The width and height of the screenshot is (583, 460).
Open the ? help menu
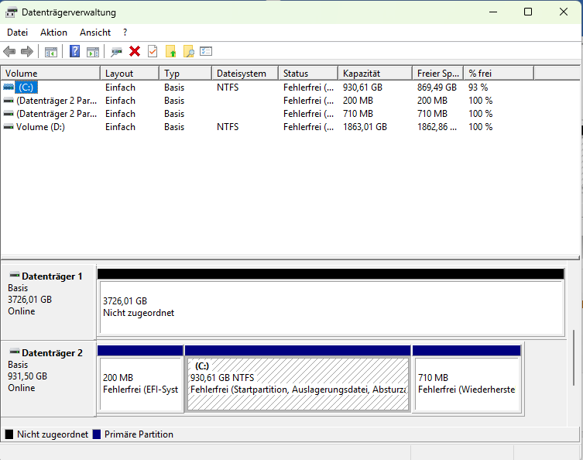[125, 33]
